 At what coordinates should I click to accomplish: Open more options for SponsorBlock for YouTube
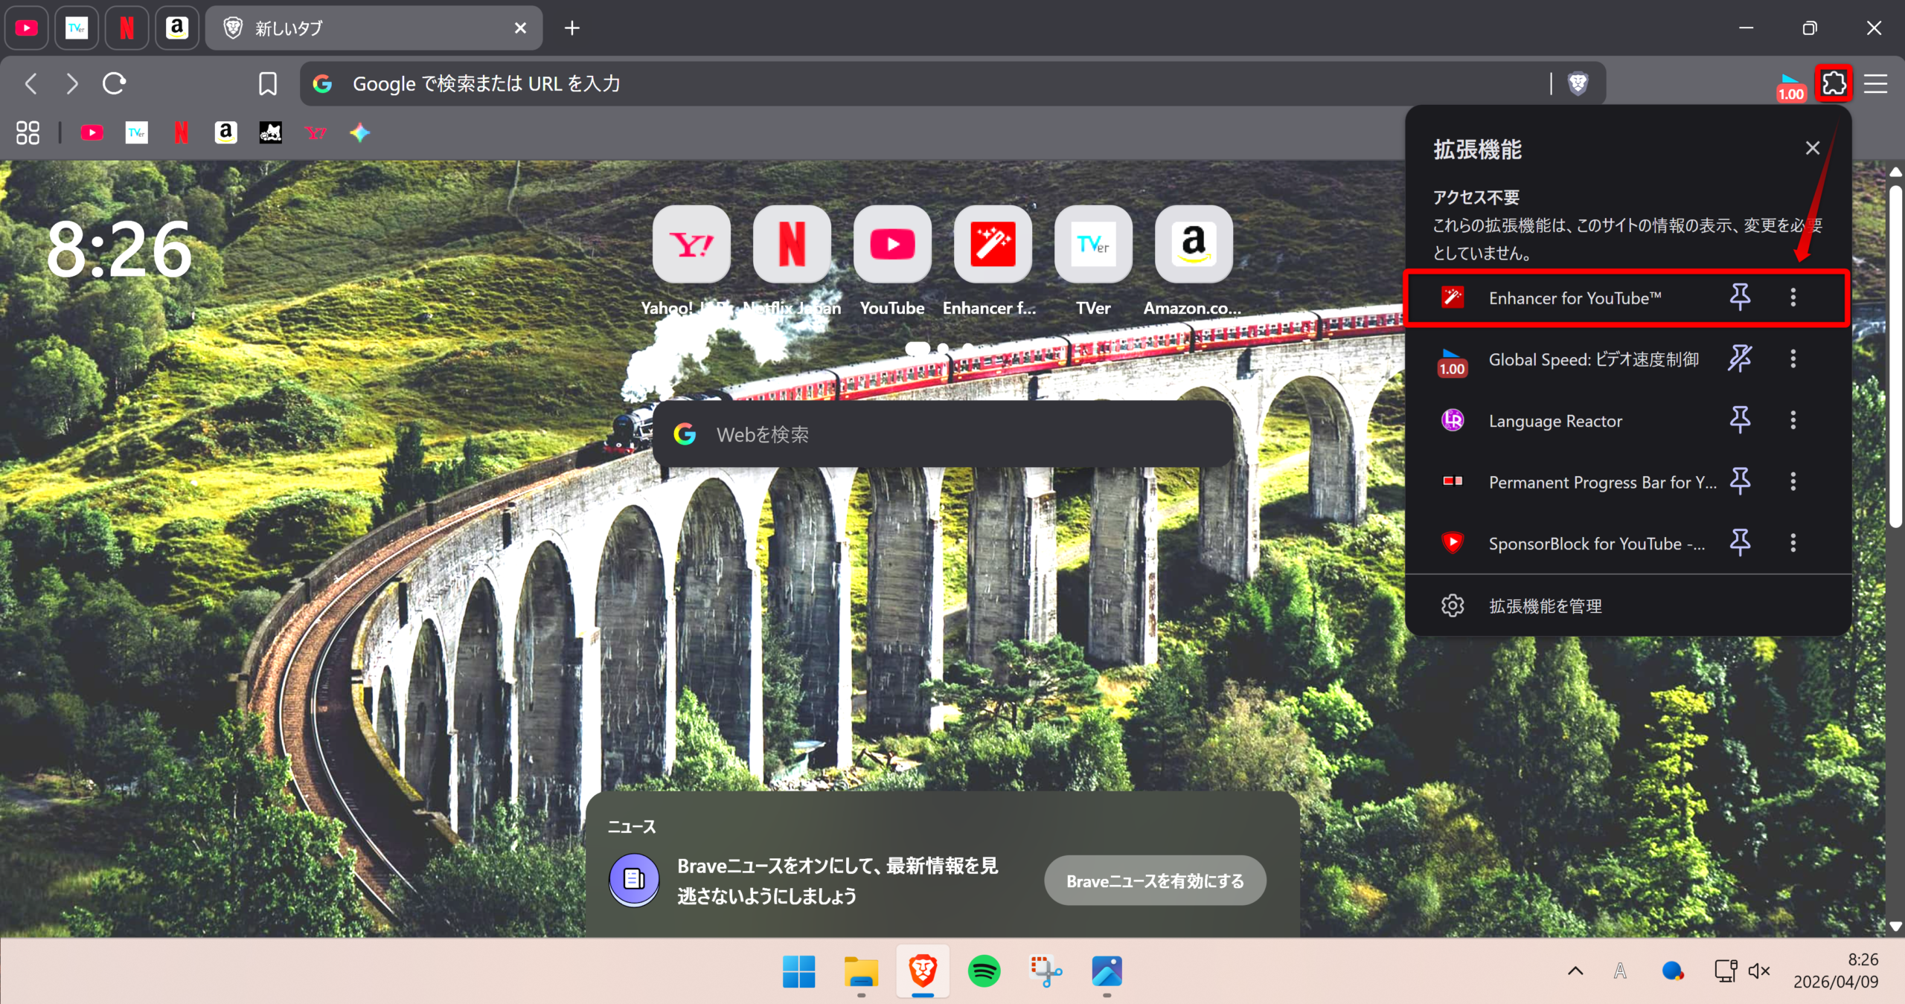[x=1793, y=543]
